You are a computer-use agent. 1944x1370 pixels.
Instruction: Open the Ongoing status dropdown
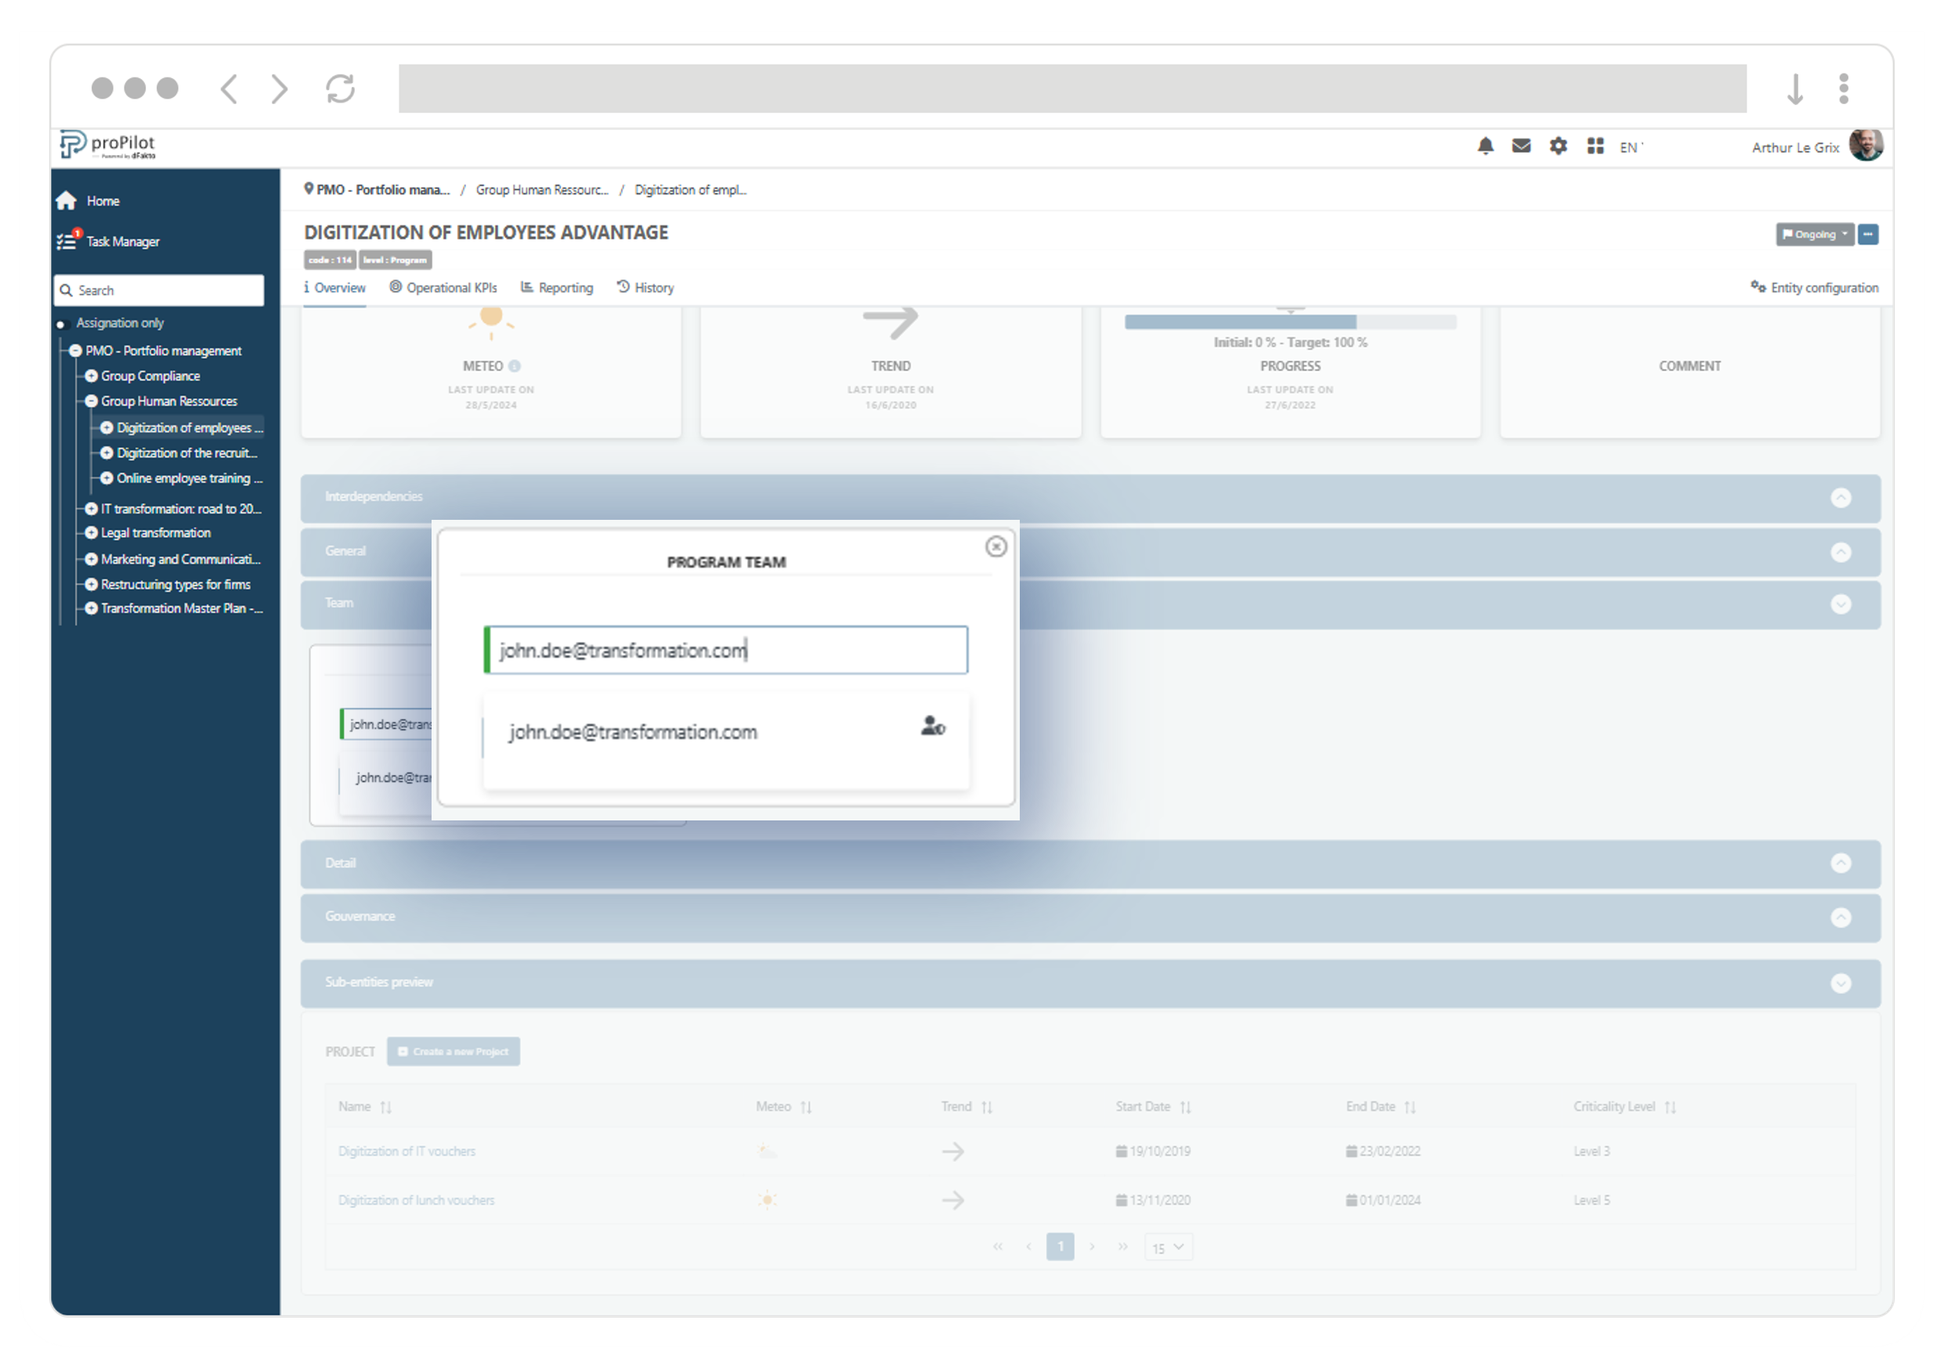tap(1815, 234)
